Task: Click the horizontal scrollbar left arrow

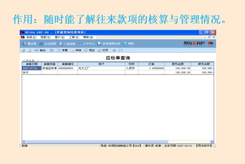Action: coord(24,142)
